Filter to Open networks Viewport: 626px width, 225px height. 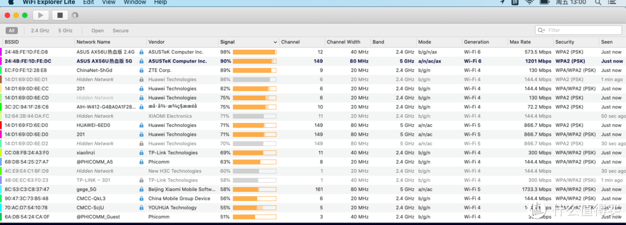click(x=97, y=30)
